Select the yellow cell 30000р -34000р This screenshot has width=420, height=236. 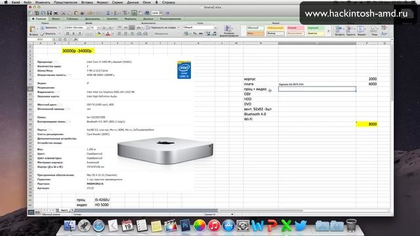77,51
